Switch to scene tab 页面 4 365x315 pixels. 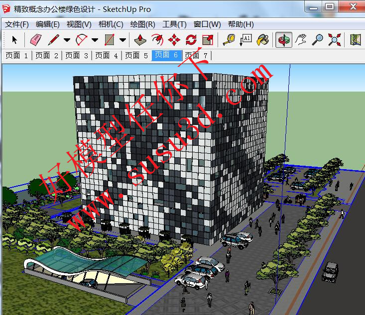(107, 55)
